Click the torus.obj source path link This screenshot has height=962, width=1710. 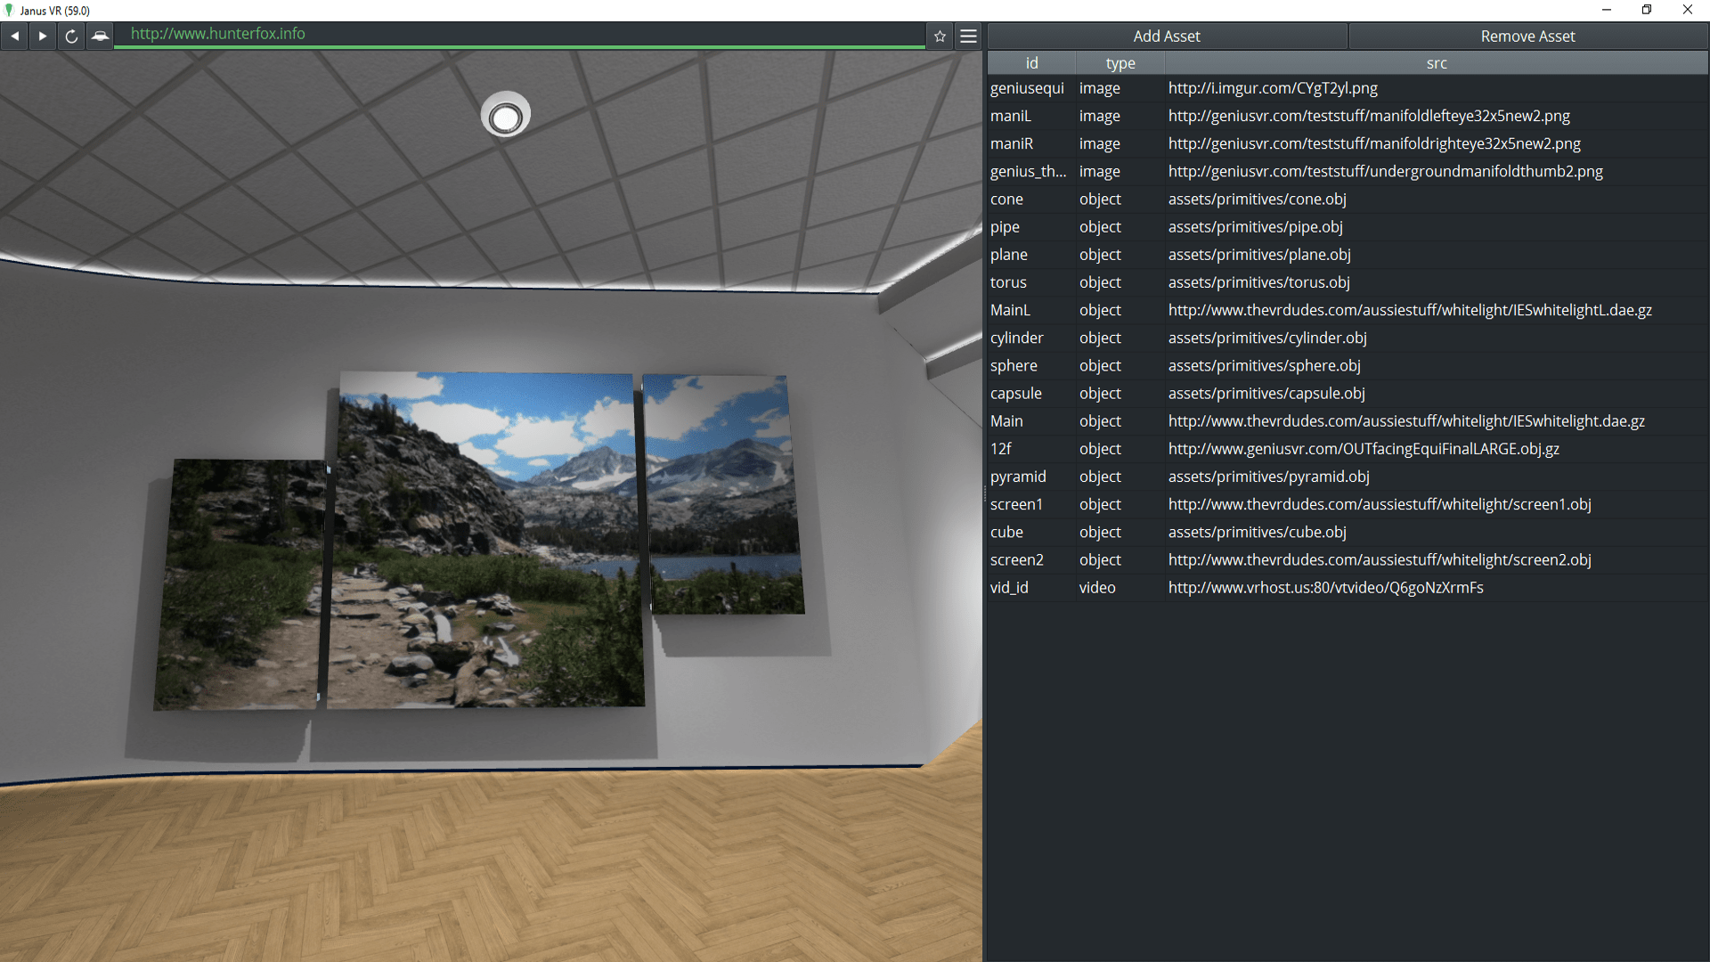coord(1258,282)
